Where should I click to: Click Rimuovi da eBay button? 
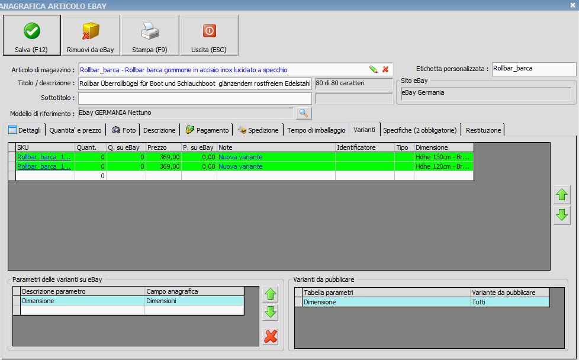[x=91, y=35]
